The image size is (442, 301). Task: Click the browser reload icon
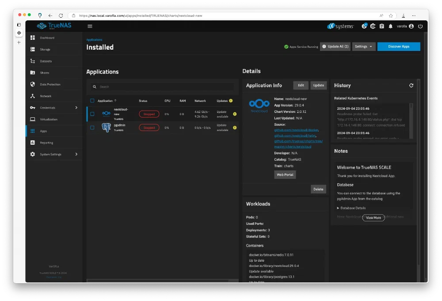61,15
